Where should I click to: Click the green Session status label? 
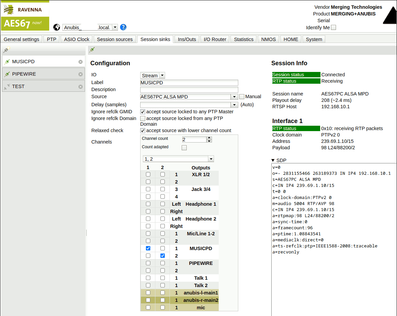coord(296,75)
